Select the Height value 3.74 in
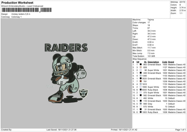The image size is (187, 132). point(182,7)
